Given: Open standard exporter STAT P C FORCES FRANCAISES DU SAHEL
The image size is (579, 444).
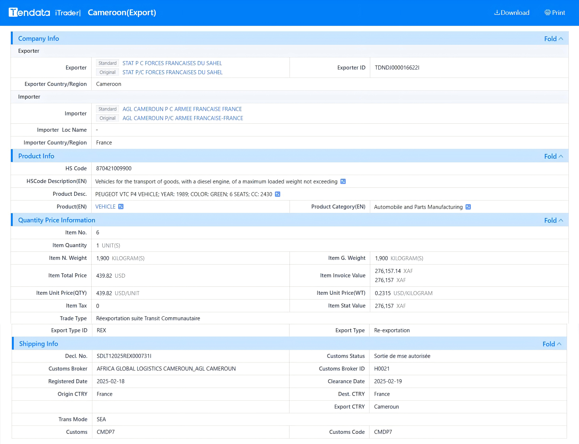Looking at the screenshot, I should pyautogui.click(x=172, y=63).
